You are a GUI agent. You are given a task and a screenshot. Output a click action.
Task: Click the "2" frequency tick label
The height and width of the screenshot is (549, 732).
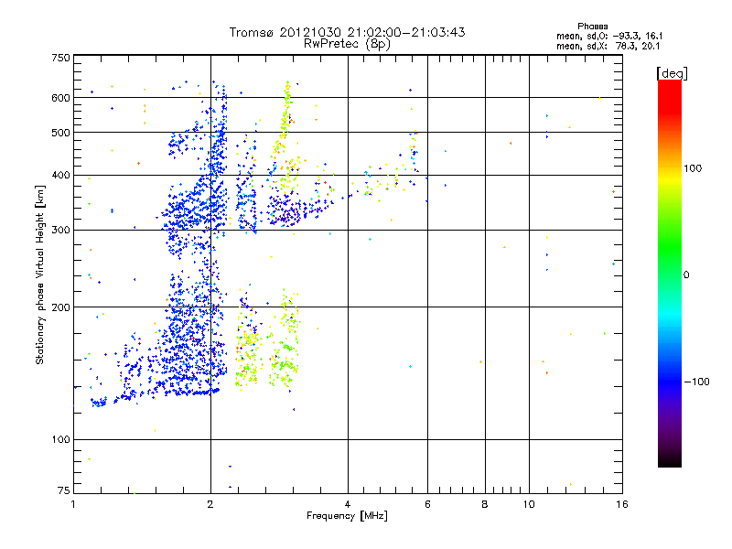click(210, 504)
